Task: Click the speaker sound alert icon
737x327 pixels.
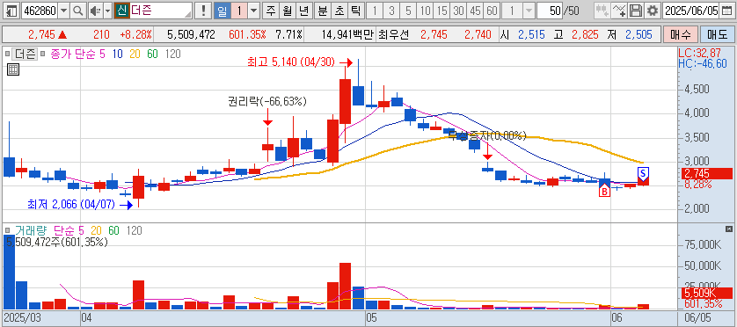Action: [x=95, y=11]
